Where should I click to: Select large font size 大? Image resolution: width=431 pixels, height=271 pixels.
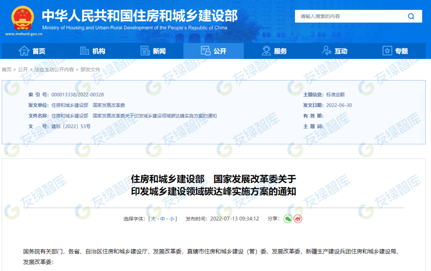pos(153,219)
